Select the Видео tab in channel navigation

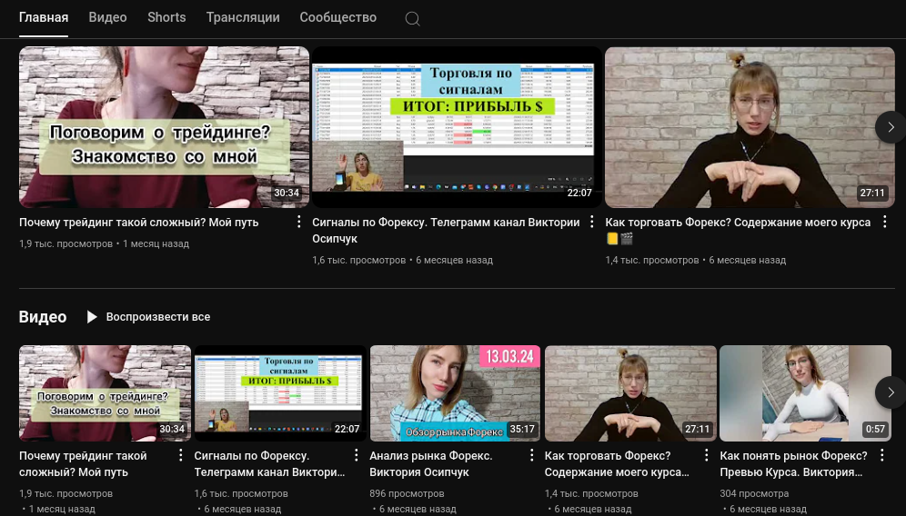(x=107, y=17)
